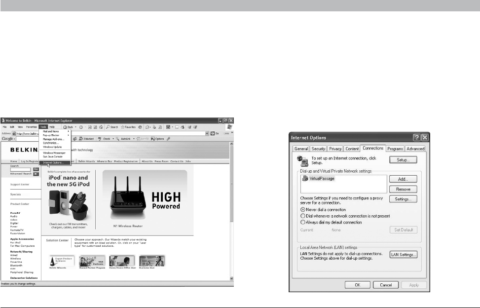Viewport: 480px width, 308px height.
Task: Open the Back button history dropdown arrow
Action: pos(75,127)
